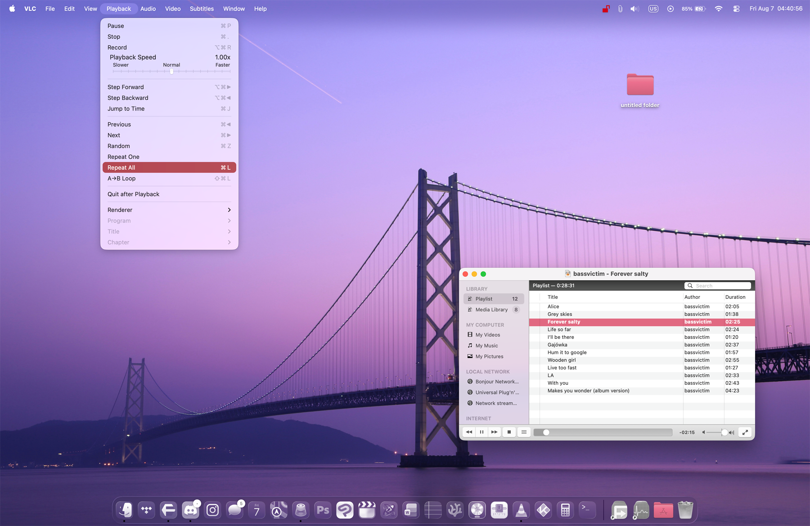The image size is (810, 526).
Task: Select Network streams in the sidebar
Action: [x=493, y=403]
